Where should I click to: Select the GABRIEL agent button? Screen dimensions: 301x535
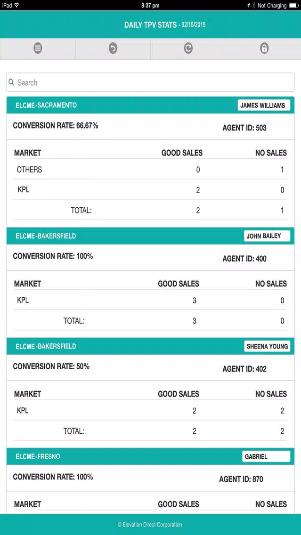tap(266, 456)
